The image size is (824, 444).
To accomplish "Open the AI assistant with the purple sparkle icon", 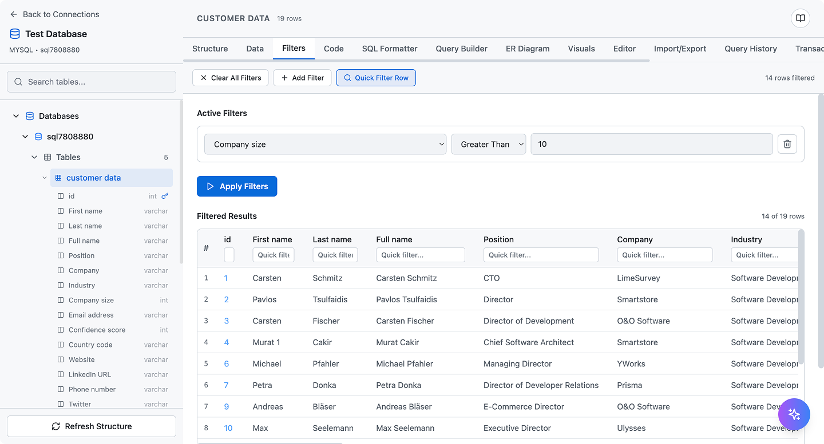I will (794, 414).
